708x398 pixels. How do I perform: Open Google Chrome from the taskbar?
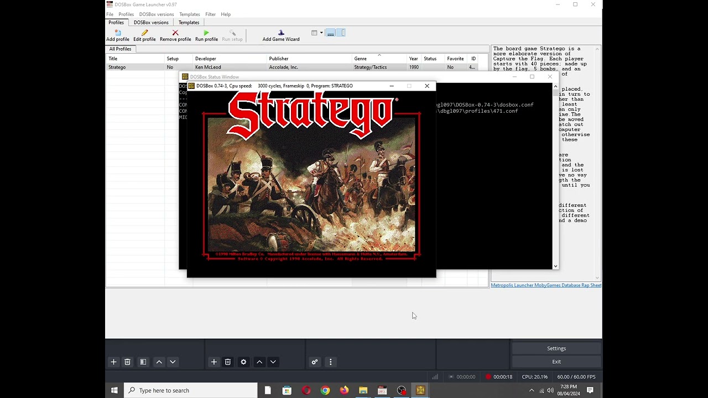point(325,390)
